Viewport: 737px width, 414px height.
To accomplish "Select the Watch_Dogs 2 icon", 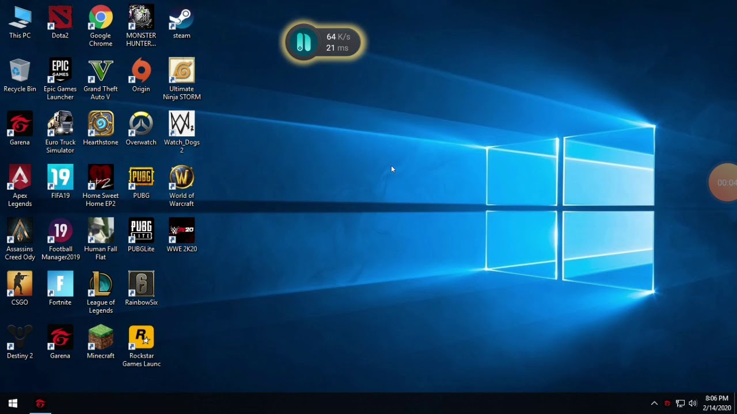I will point(181,133).
